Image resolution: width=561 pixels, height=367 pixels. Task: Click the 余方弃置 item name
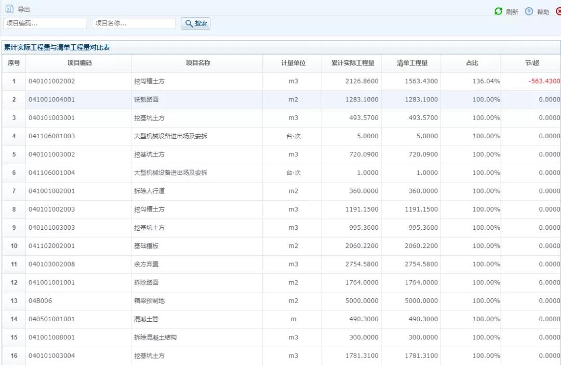[146, 264]
